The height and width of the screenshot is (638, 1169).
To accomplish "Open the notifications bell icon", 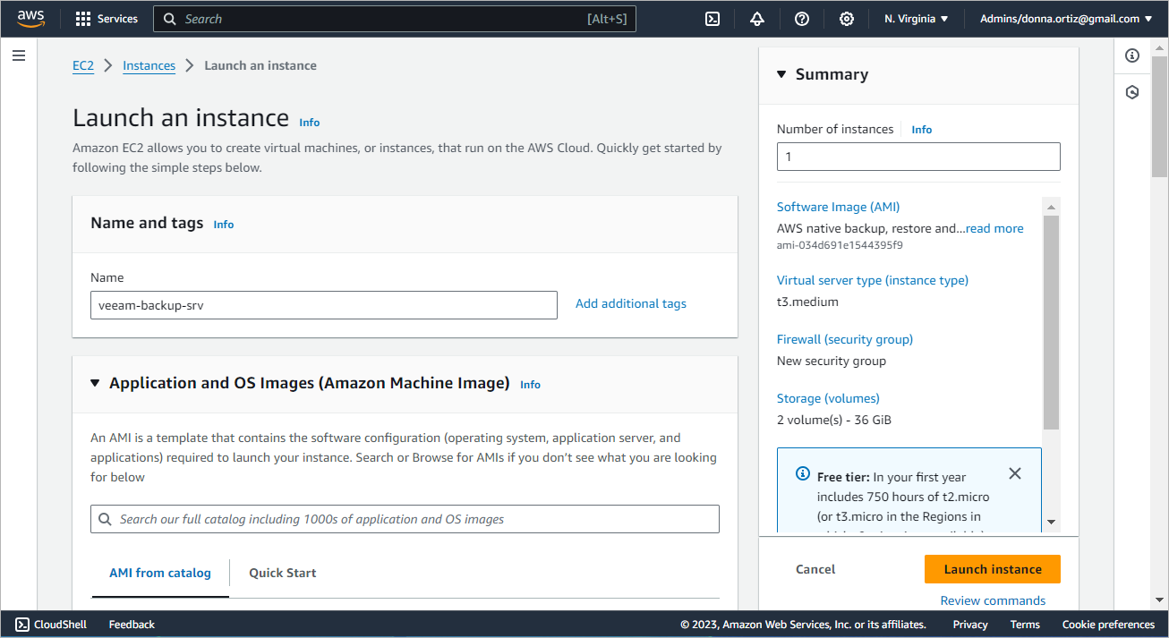I will click(x=756, y=18).
